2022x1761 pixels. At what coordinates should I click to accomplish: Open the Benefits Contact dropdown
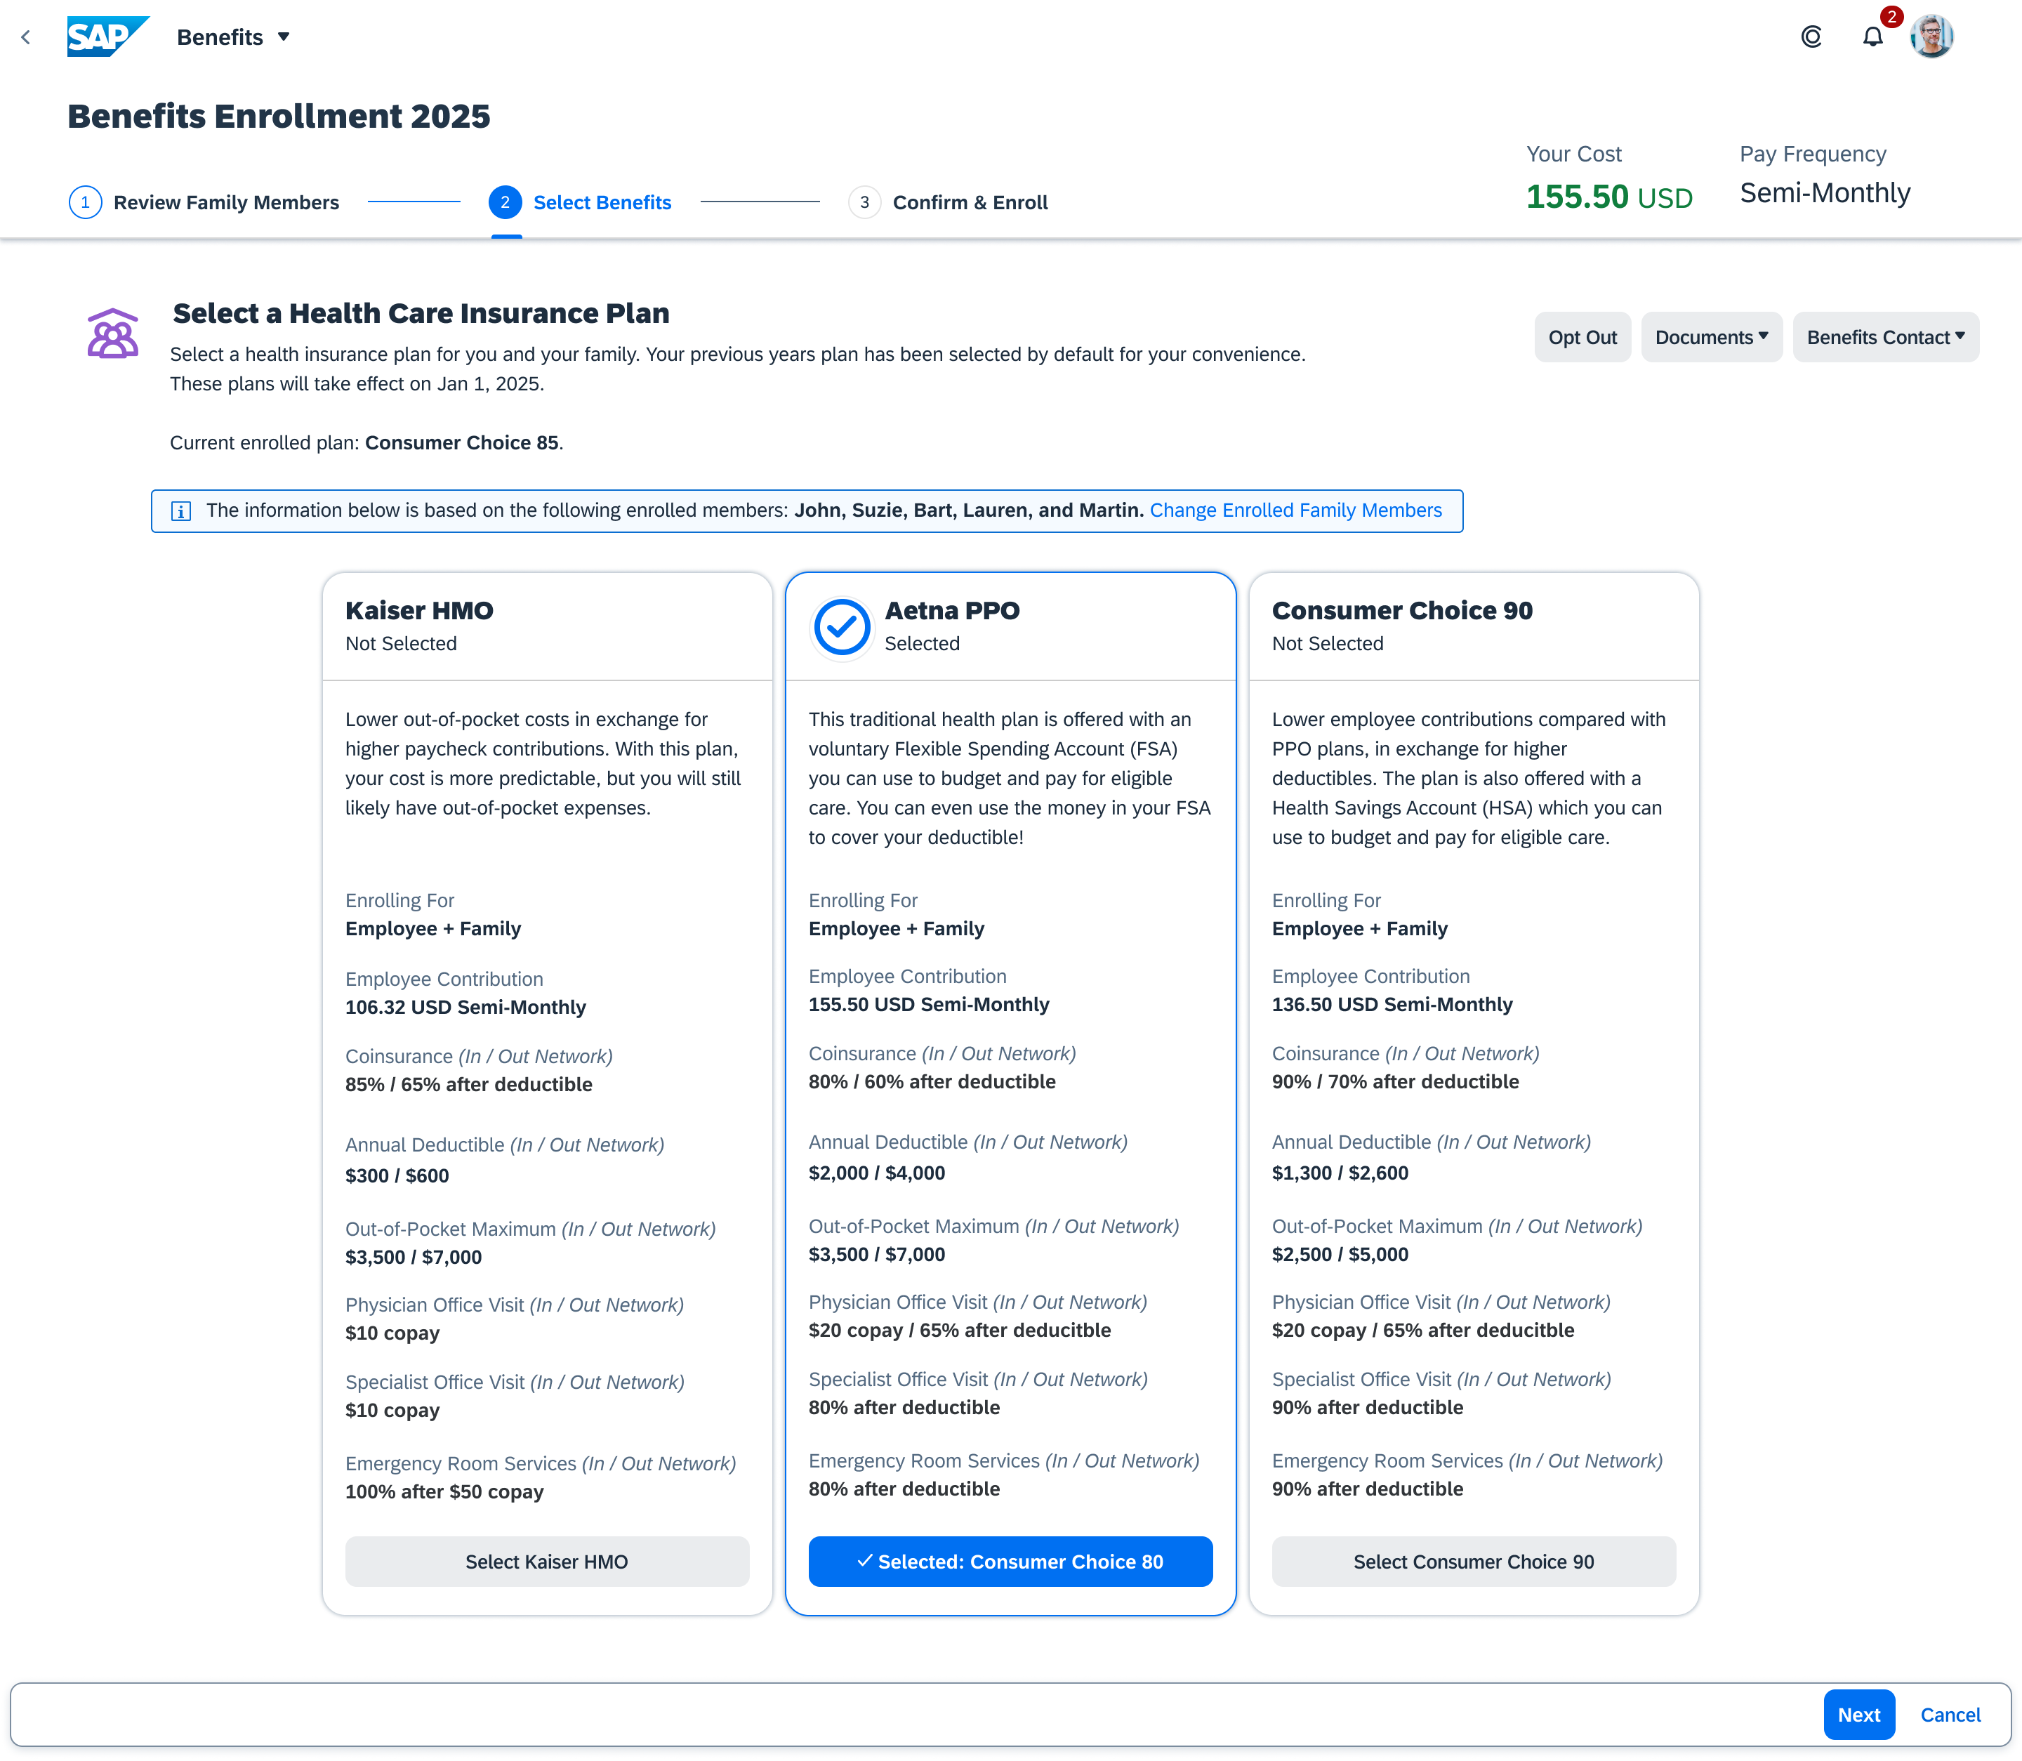coord(1884,337)
